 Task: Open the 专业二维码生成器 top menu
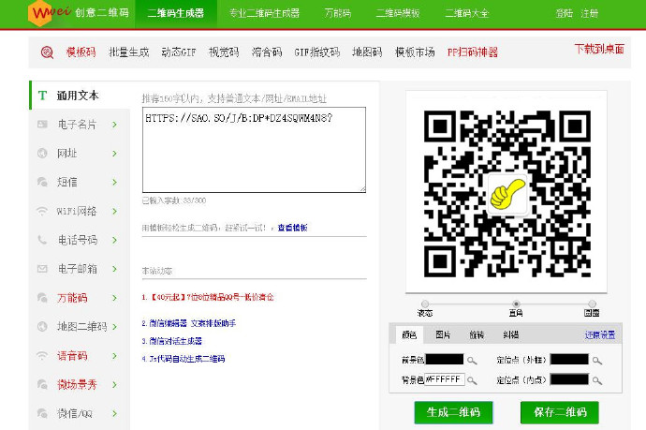(x=265, y=13)
